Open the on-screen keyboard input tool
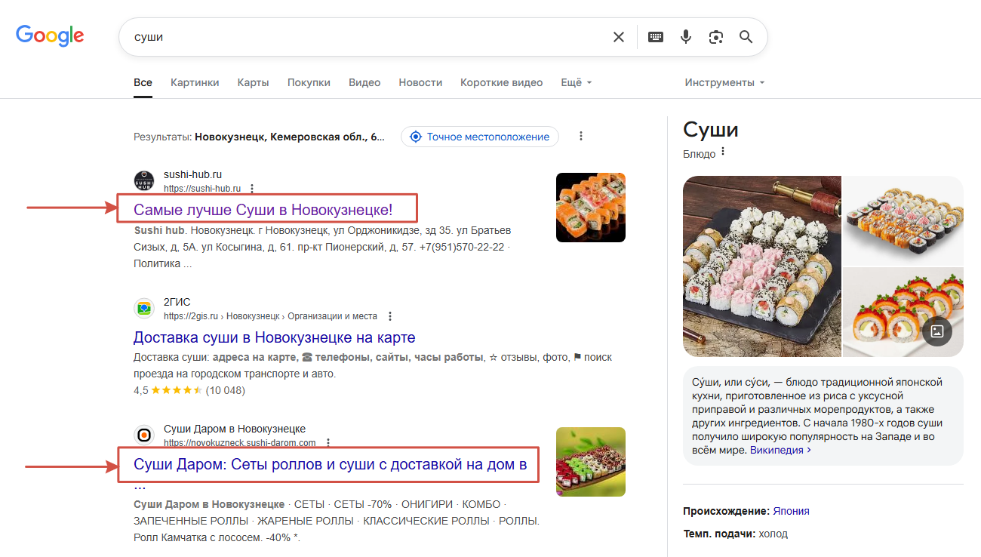 tap(656, 37)
